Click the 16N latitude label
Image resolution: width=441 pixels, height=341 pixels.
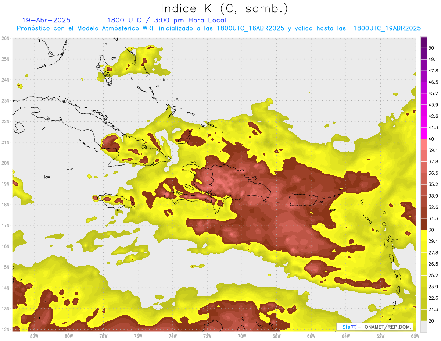[6, 246]
